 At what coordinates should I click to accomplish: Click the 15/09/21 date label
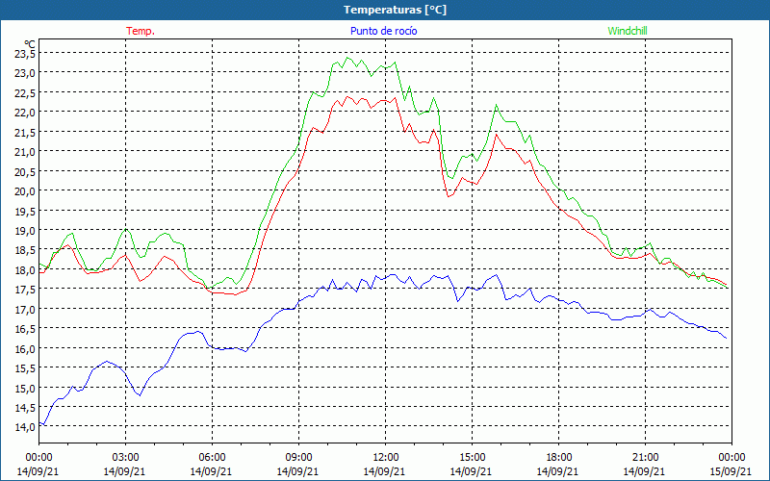coord(731,471)
